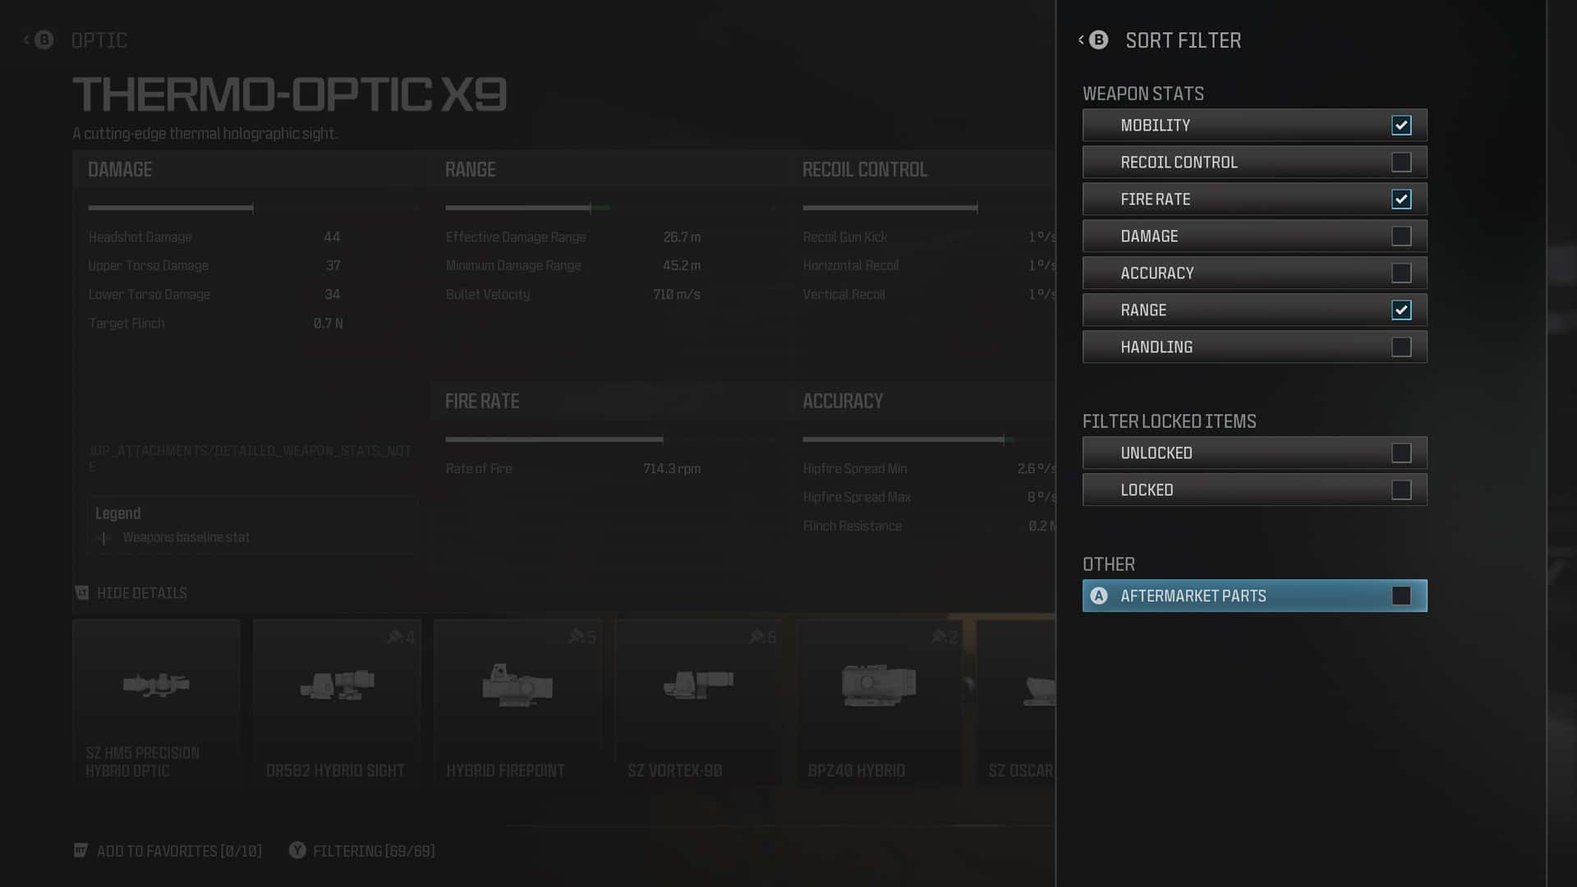The width and height of the screenshot is (1577, 887).
Task: Click the Y button icon beside Filtering
Action: point(297,851)
